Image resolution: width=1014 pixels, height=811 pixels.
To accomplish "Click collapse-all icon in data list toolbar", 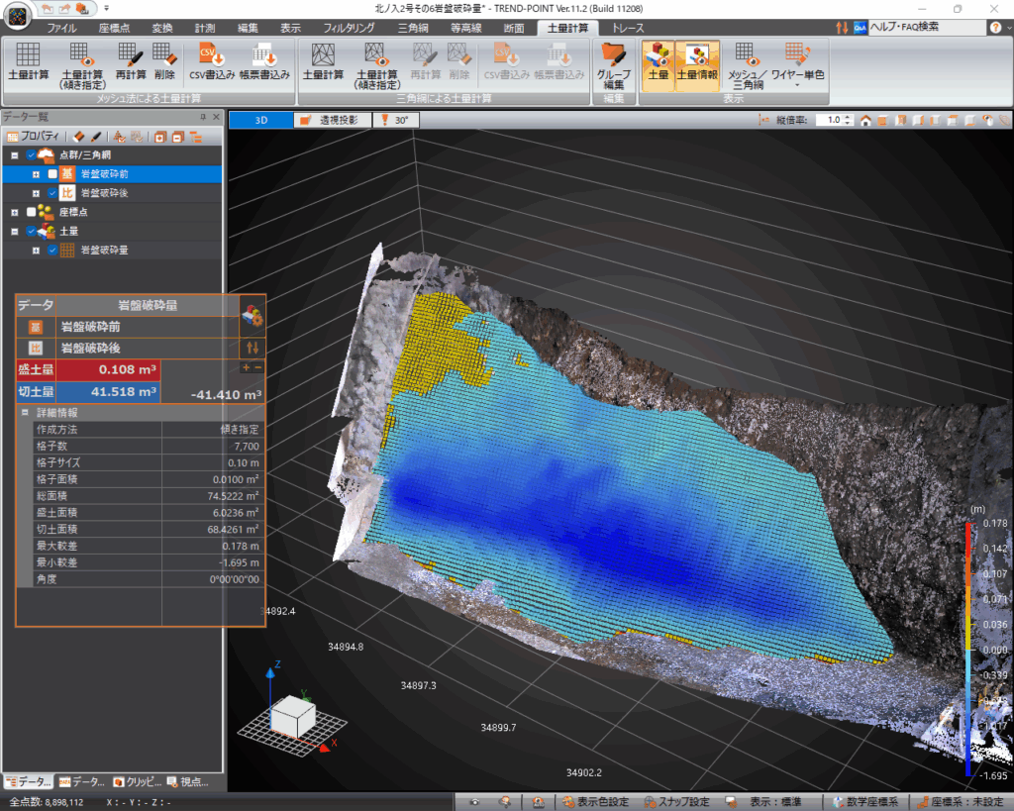I will click(177, 137).
